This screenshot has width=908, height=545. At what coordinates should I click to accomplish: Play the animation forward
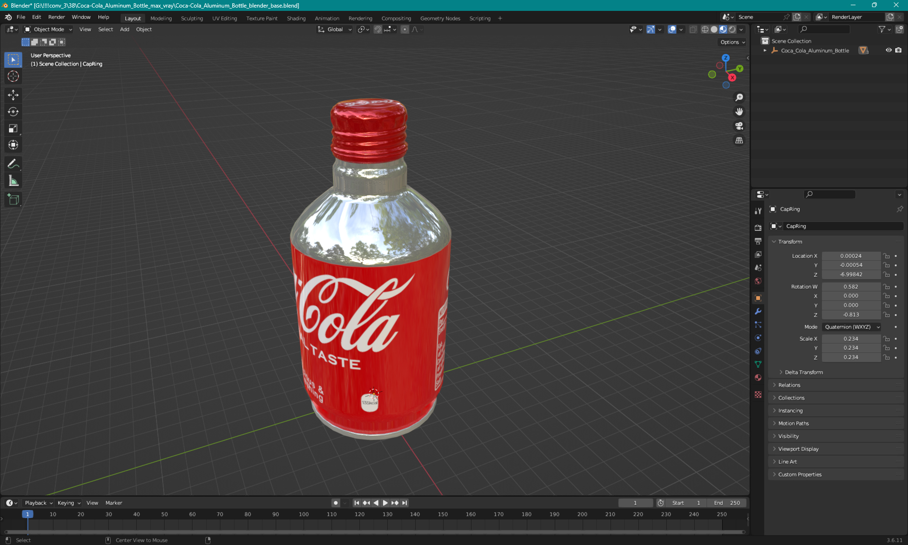[385, 503]
